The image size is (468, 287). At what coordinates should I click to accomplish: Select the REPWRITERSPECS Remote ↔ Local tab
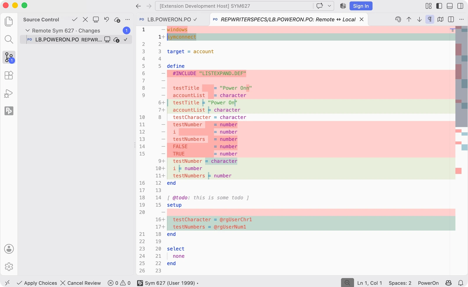click(x=288, y=20)
